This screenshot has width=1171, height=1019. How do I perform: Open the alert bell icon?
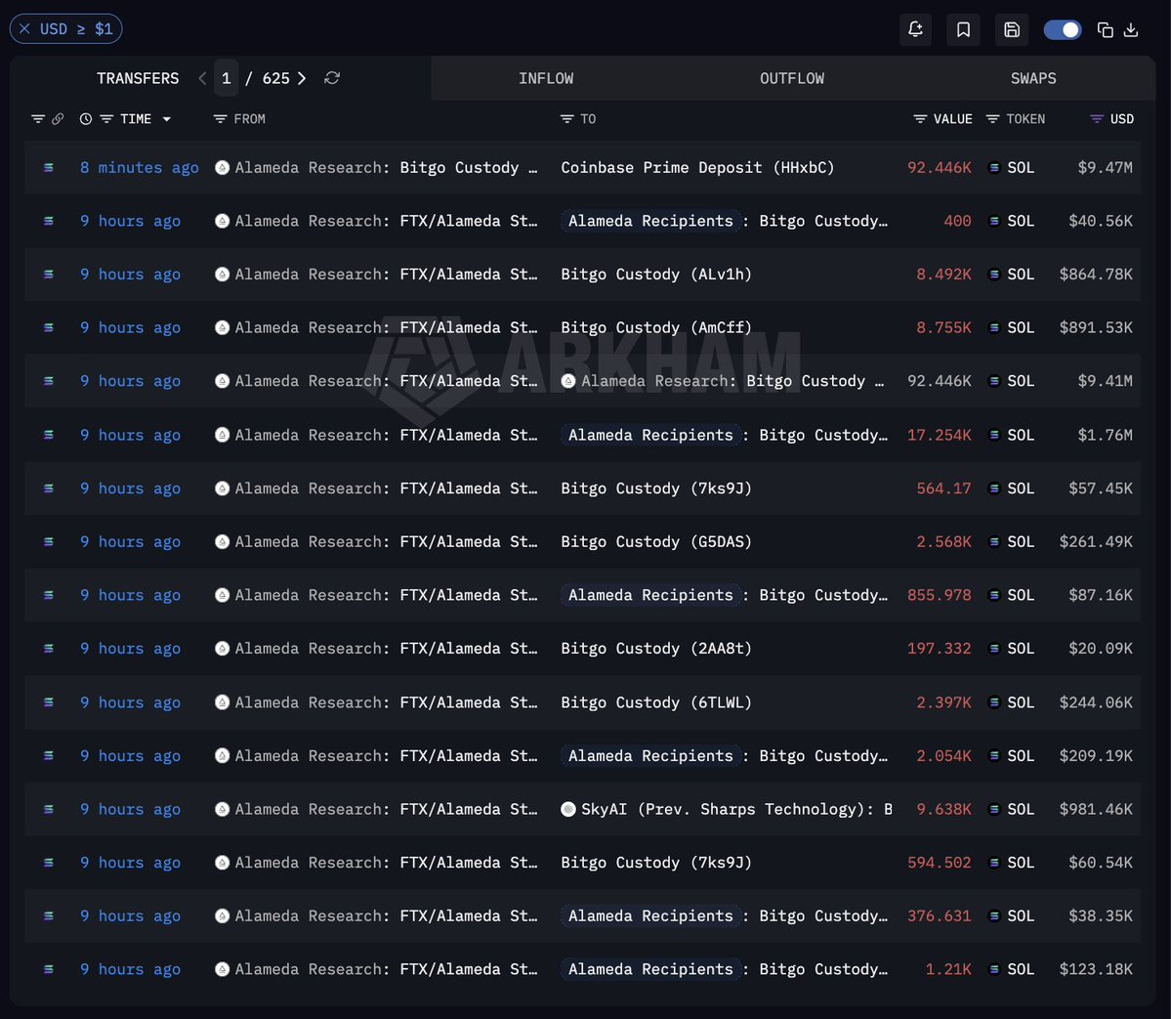(x=915, y=30)
